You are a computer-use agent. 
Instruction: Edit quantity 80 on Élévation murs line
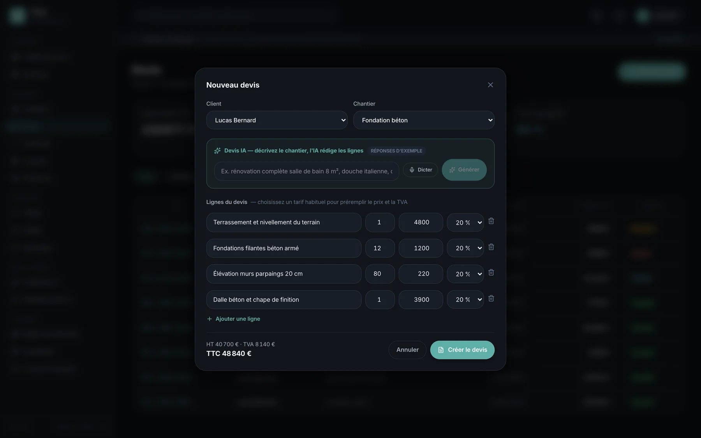coord(380,274)
